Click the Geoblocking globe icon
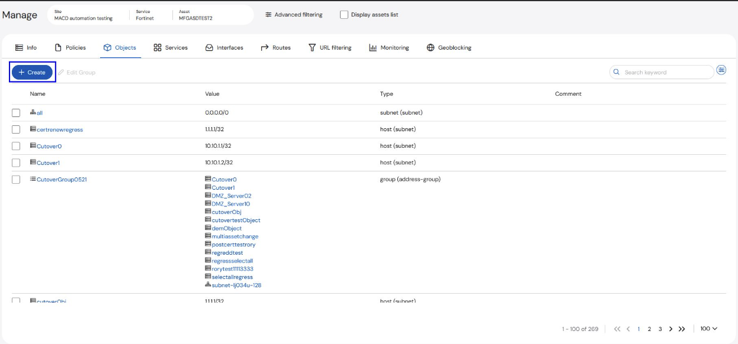738x344 pixels. (431, 47)
